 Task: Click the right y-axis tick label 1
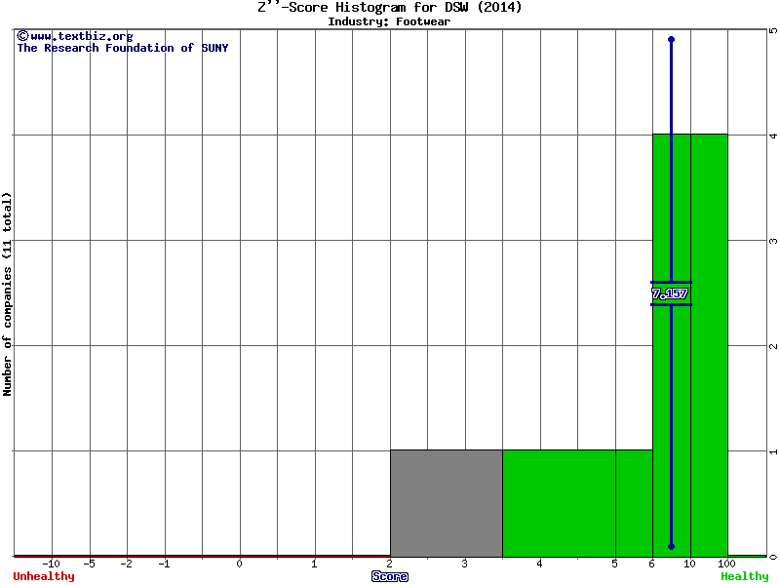[x=773, y=451]
